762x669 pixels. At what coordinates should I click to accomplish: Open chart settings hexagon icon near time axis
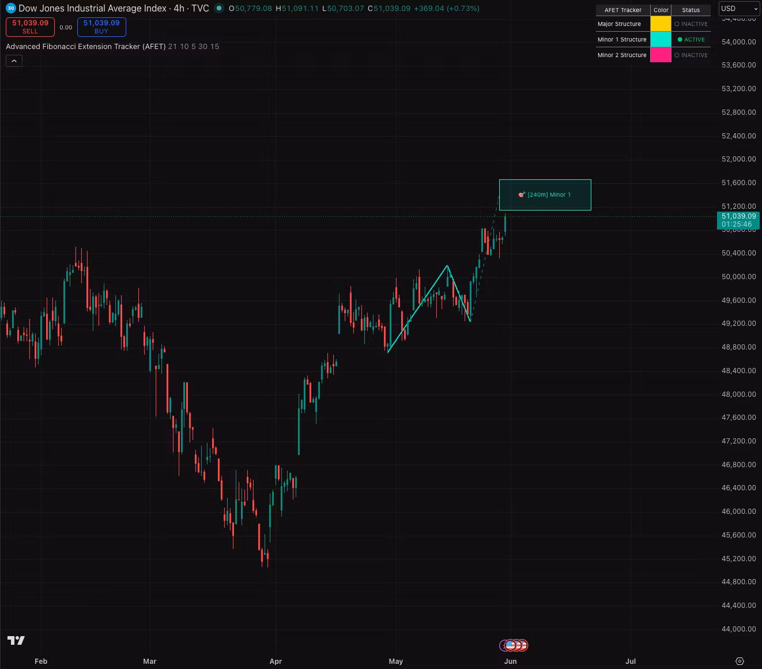click(x=740, y=662)
